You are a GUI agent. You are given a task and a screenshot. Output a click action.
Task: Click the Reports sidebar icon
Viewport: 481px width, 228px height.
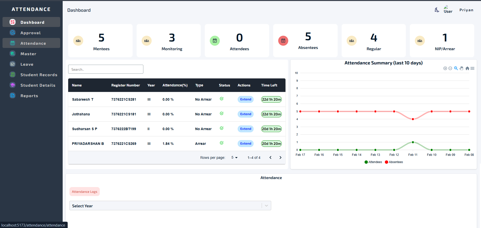pyautogui.click(x=13, y=95)
